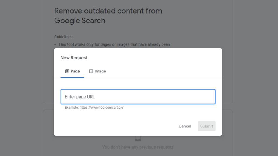
Task: Click the You don't have any previous requests text
Action: click(x=138, y=147)
